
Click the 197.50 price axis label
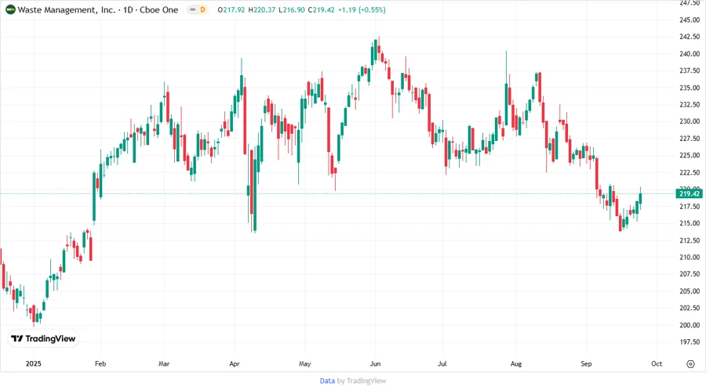(x=690, y=342)
